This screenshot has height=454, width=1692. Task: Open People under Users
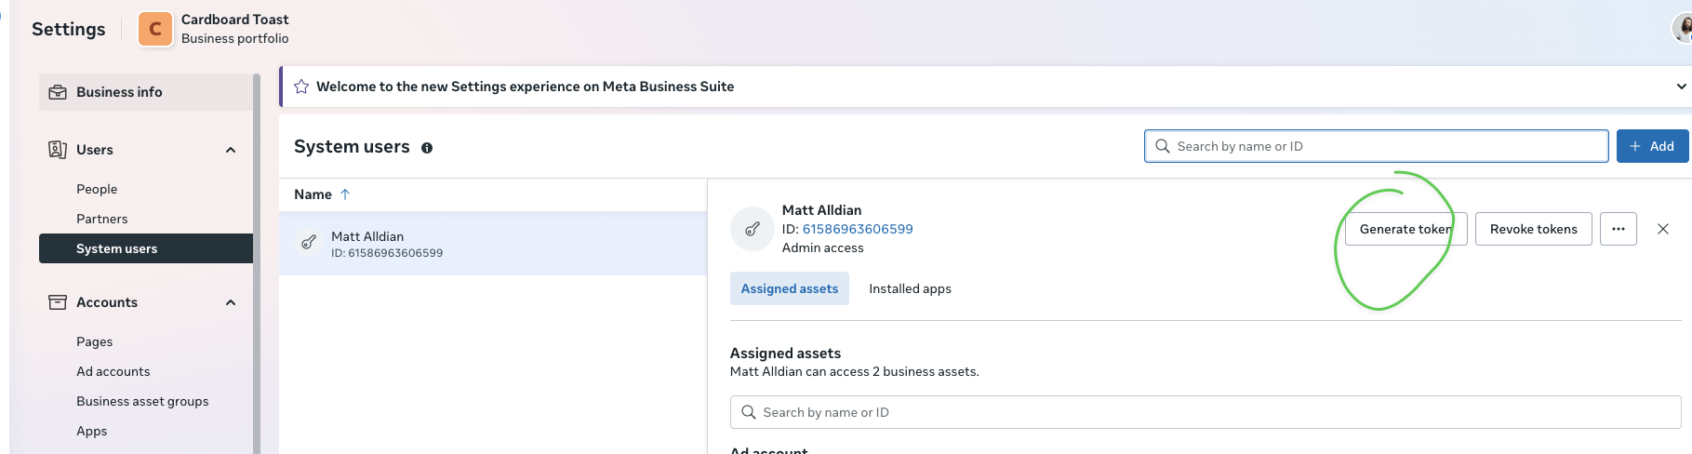97,189
